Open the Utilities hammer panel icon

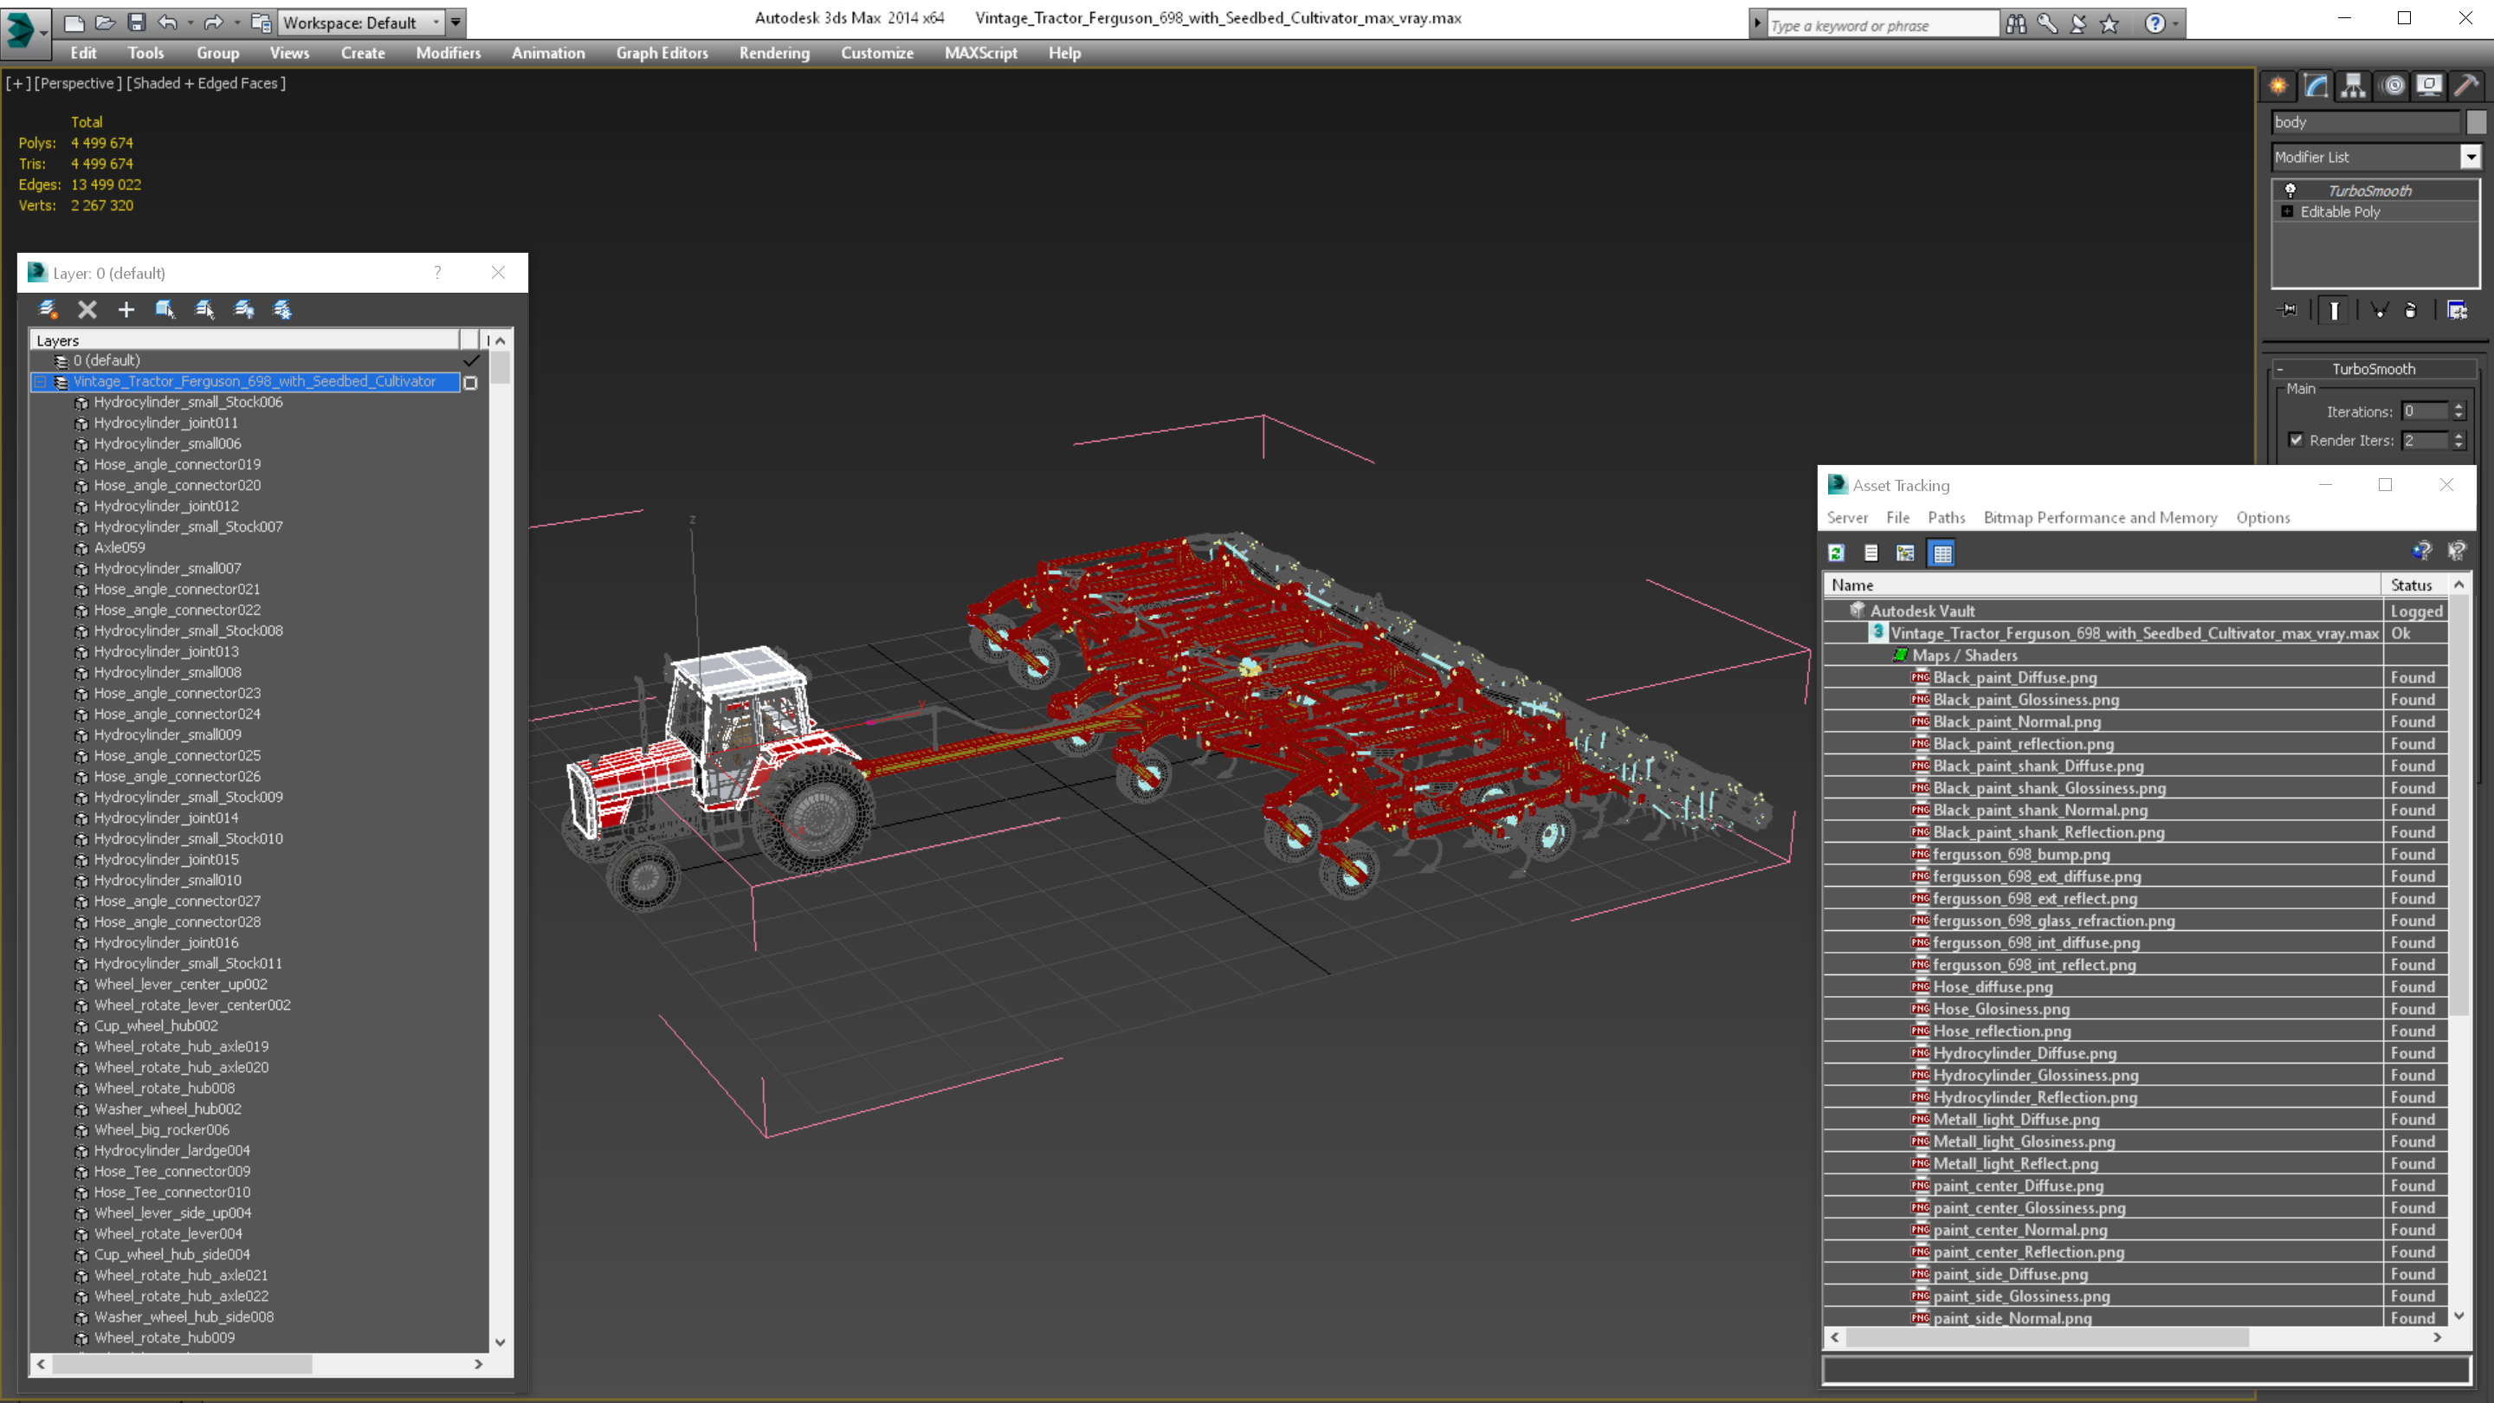[x=2466, y=87]
